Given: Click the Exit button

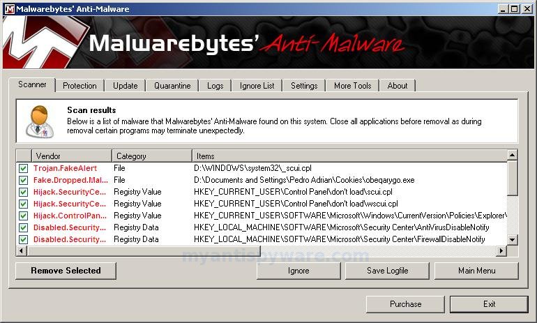Looking at the screenshot, I should (489, 304).
